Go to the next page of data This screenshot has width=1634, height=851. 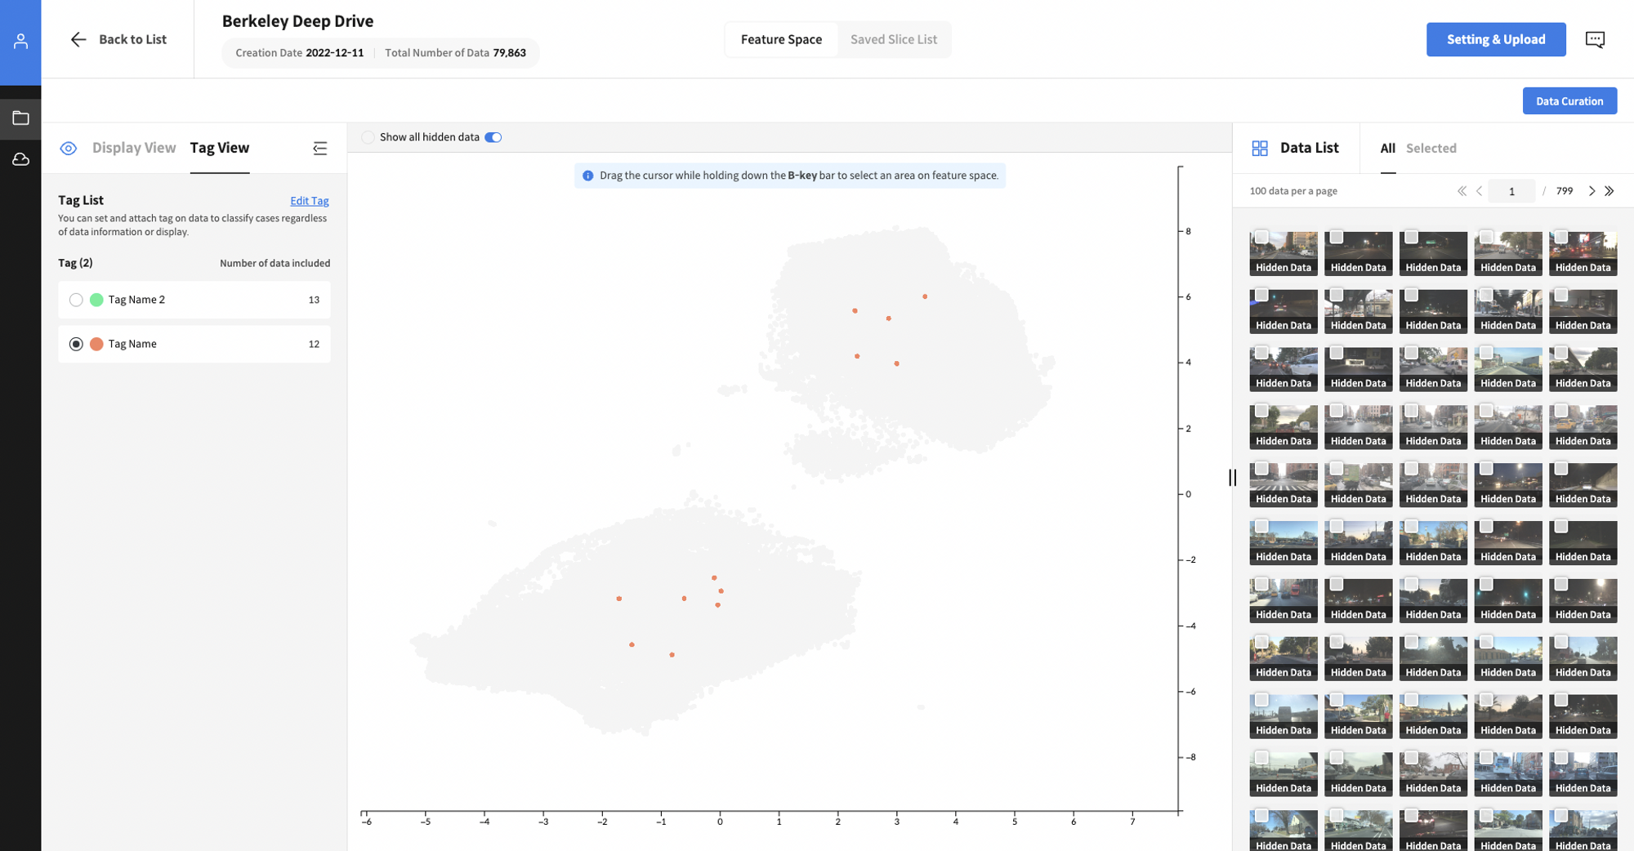coord(1592,191)
